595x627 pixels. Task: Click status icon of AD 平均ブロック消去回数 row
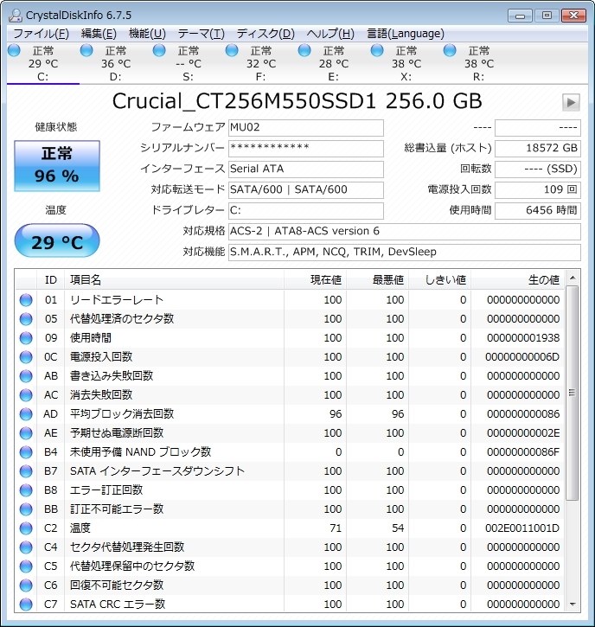click(26, 414)
